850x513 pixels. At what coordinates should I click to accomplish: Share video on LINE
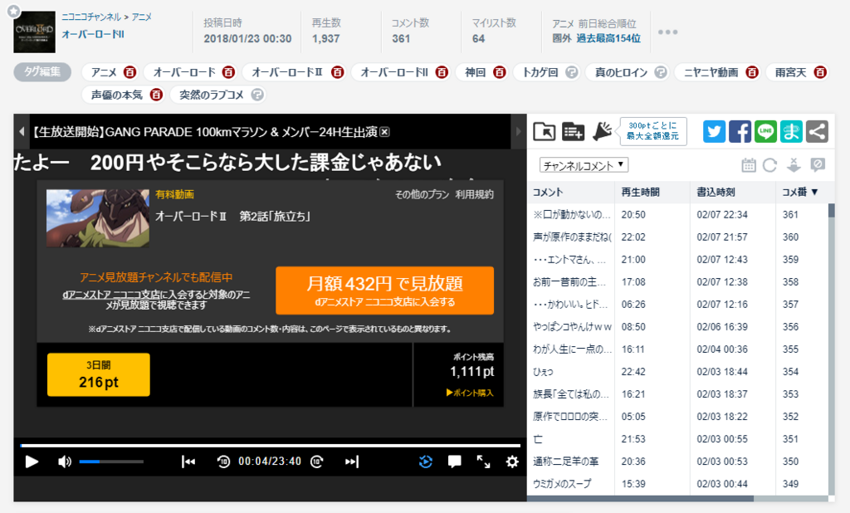tap(765, 132)
